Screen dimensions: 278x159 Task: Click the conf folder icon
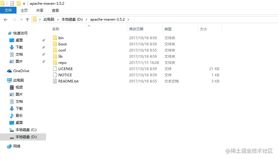pyautogui.click(x=55, y=50)
